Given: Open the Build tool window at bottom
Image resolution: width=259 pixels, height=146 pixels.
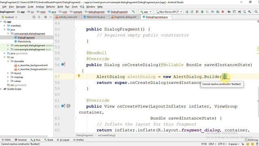Looking at the screenshot, I should (49, 140).
